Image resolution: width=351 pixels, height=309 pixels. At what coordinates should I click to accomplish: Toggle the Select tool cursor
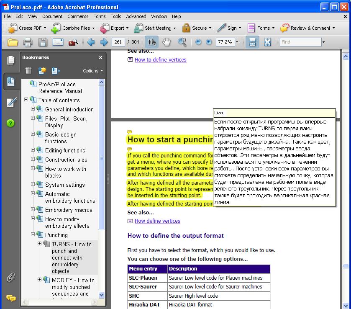tap(151, 42)
